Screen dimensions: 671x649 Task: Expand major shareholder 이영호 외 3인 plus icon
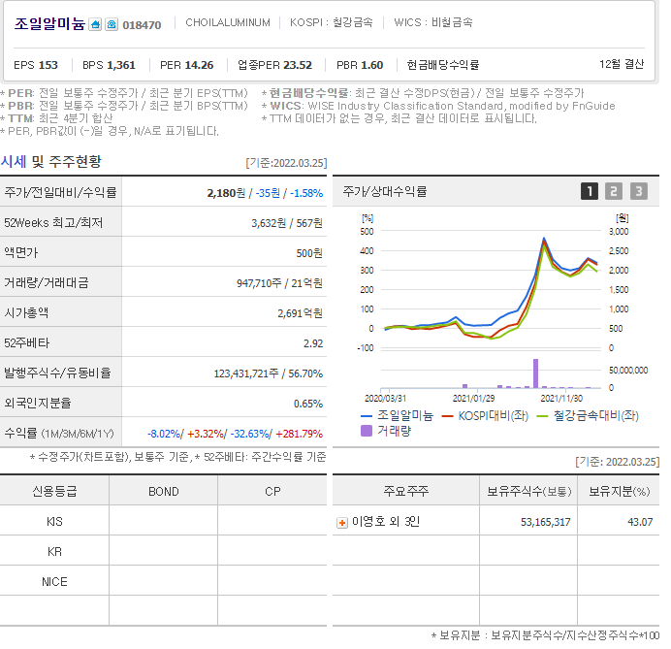coord(342,523)
